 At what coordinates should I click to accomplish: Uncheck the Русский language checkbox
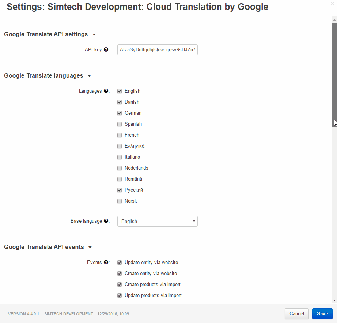(x=120, y=190)
